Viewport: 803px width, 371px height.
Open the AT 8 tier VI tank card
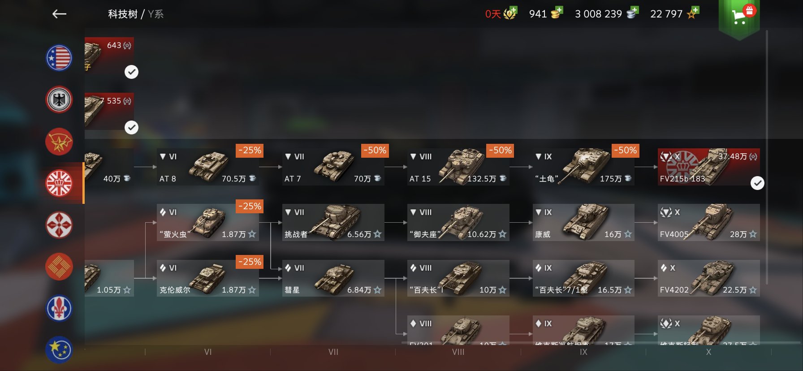[x=208, y=167]
